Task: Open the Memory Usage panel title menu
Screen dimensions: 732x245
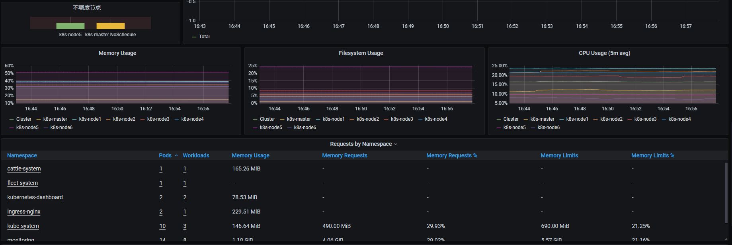Action: pos(117,53)
